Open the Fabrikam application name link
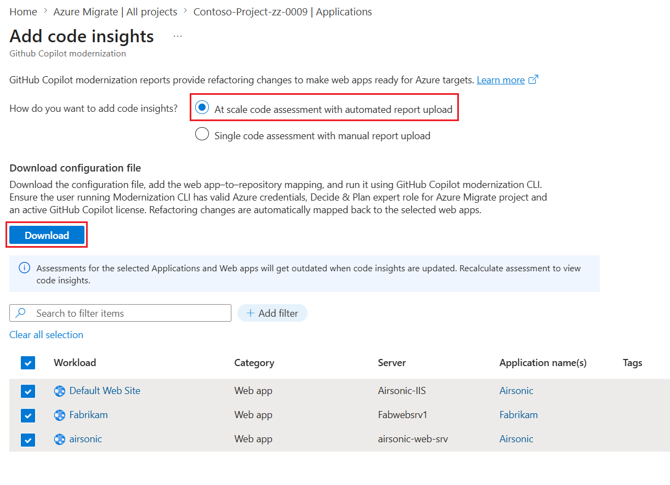 pyautogui.click(x=518, y=415)
